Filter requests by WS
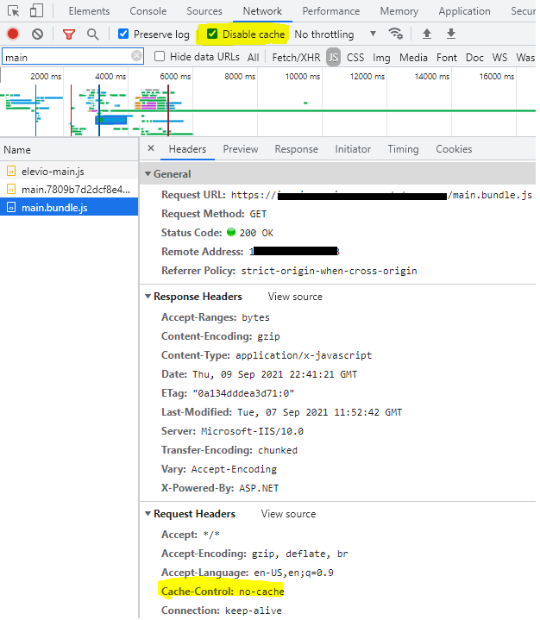 (x=499, y=57)
